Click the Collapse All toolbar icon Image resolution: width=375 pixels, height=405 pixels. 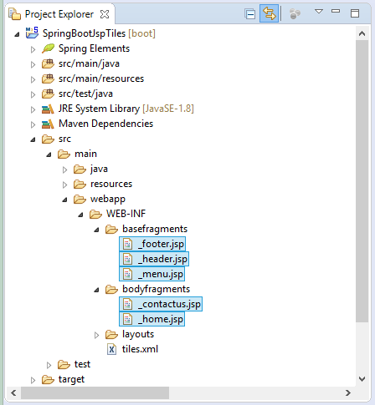click(x=249, y=13)
